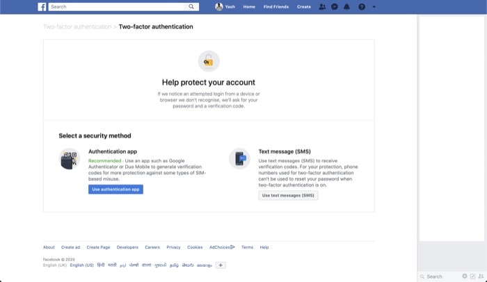The width and height of the screenshot is (487, 282).
Task: Click the Text message (SMS) phone icon
Action: click(239, 158)
